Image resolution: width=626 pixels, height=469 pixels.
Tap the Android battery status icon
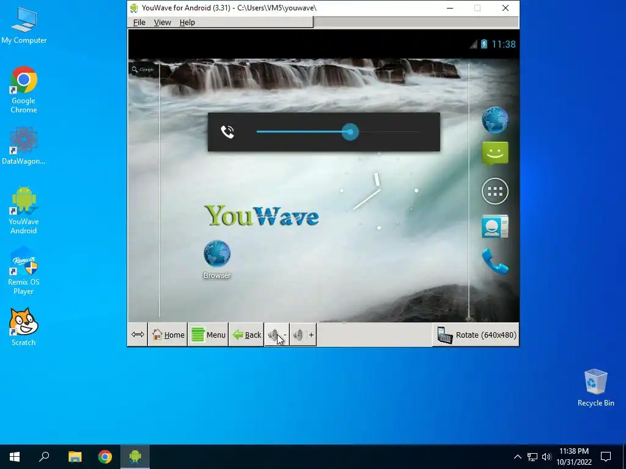484,44
